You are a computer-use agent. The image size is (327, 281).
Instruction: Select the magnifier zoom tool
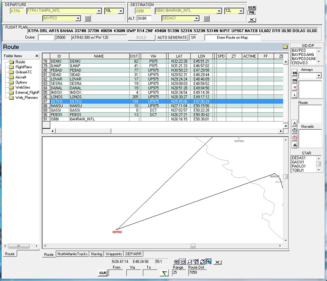click(x=189, y=262)
